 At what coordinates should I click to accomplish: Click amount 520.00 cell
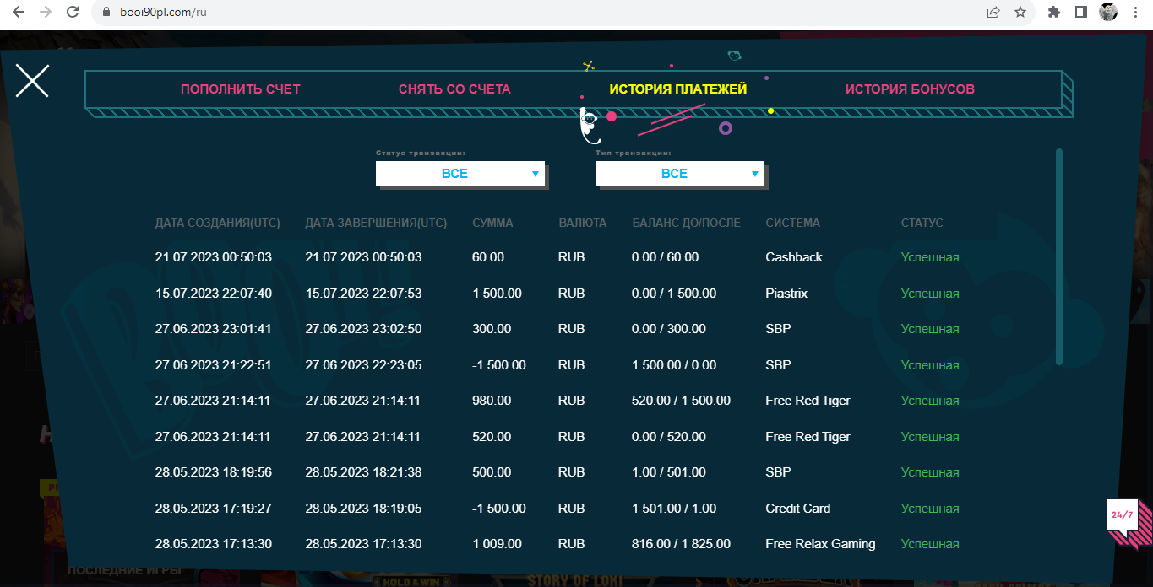(492, 437)
